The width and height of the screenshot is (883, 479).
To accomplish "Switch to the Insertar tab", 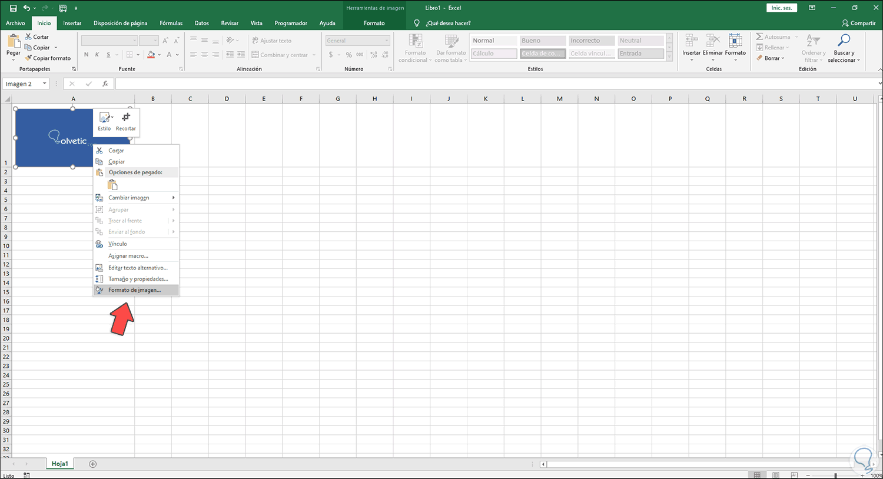I will (72, 23).
